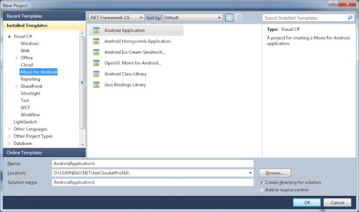This screenshot has height=212, width=359.
Task: Click the Cancel button
Action: [337, 202]
